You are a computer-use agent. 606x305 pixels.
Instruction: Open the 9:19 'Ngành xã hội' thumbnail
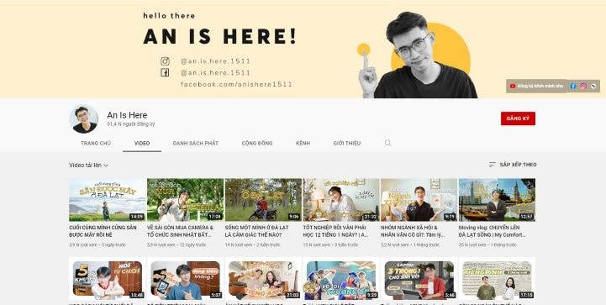(x=419, y=199)
